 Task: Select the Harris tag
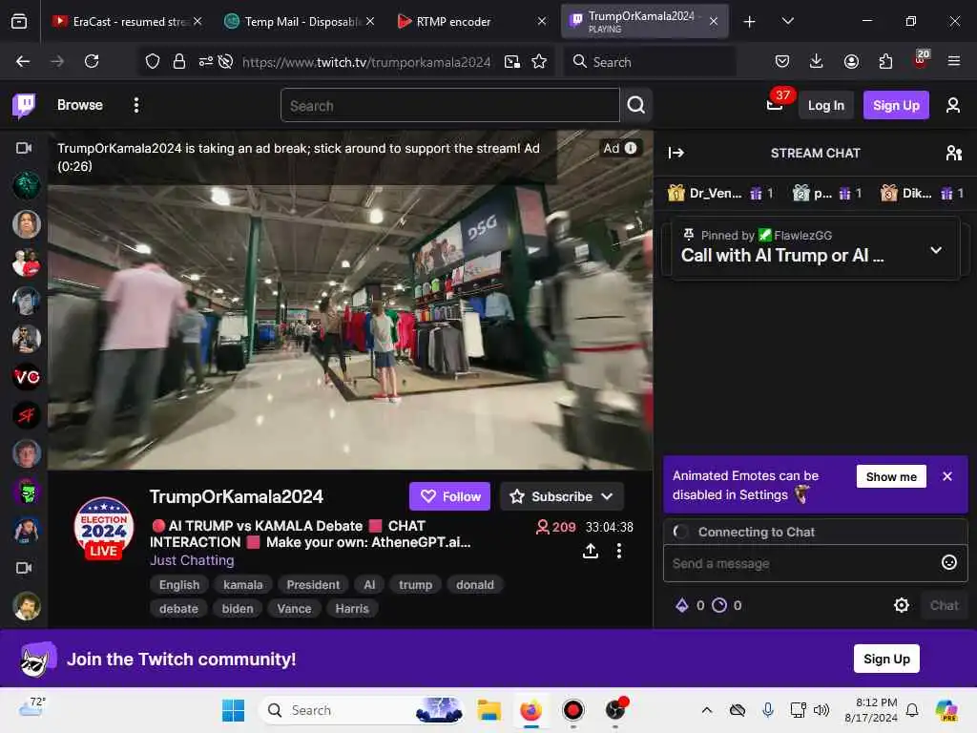(x=352, y=608)
